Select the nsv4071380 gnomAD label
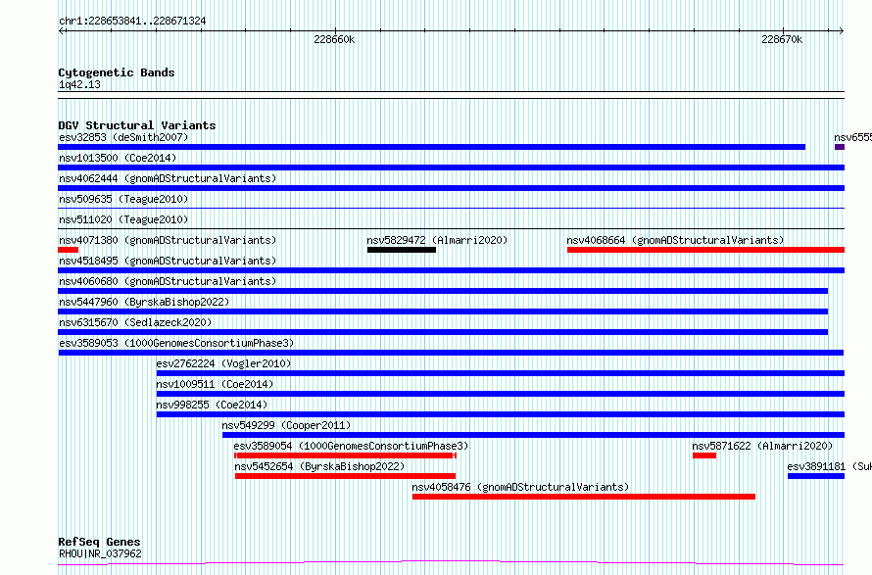The width and height of the screenshot is (872, 575). tap(168, 240)
